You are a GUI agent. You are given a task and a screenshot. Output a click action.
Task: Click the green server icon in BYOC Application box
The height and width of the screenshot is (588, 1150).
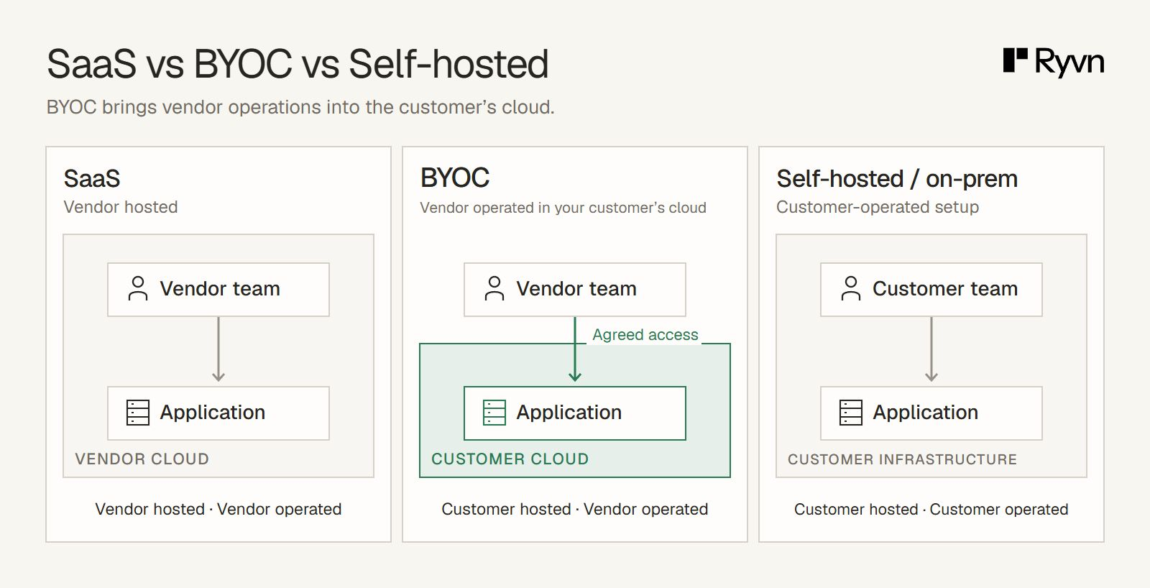point(494,413)
